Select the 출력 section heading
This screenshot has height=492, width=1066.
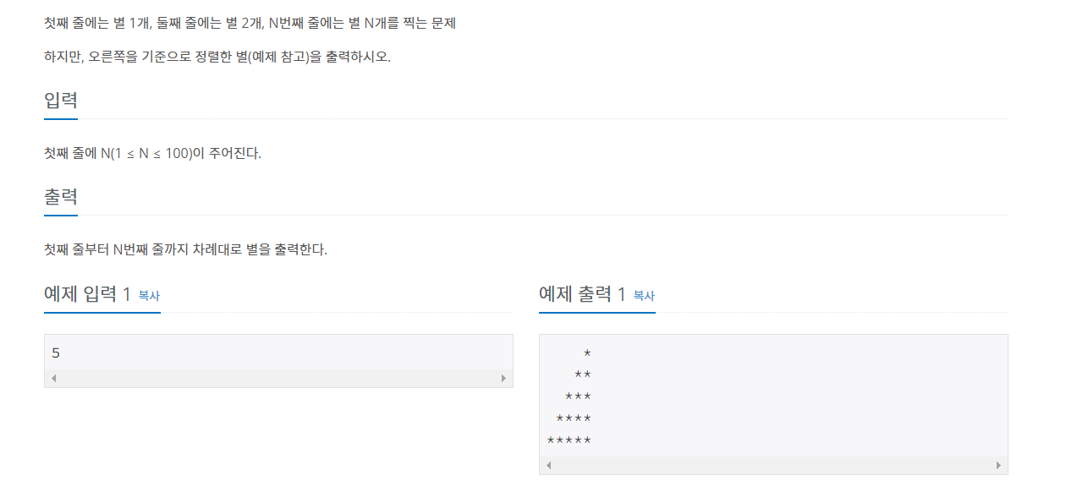[x=60, y=196]
